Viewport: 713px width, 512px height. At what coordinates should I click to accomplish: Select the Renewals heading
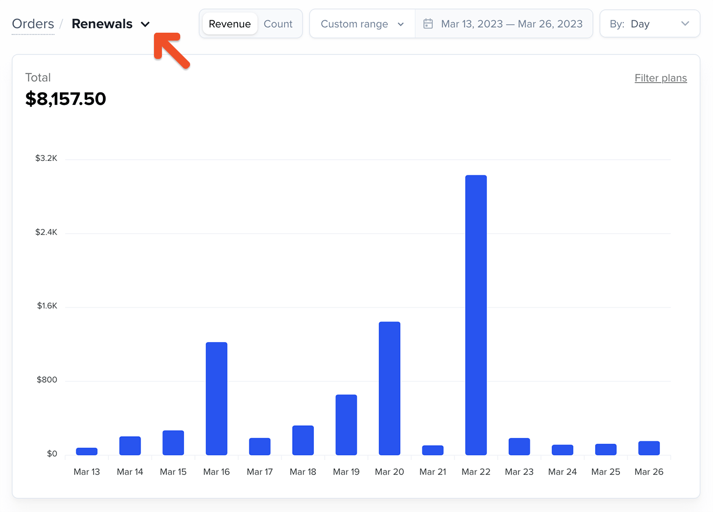[x=102, y=24]
